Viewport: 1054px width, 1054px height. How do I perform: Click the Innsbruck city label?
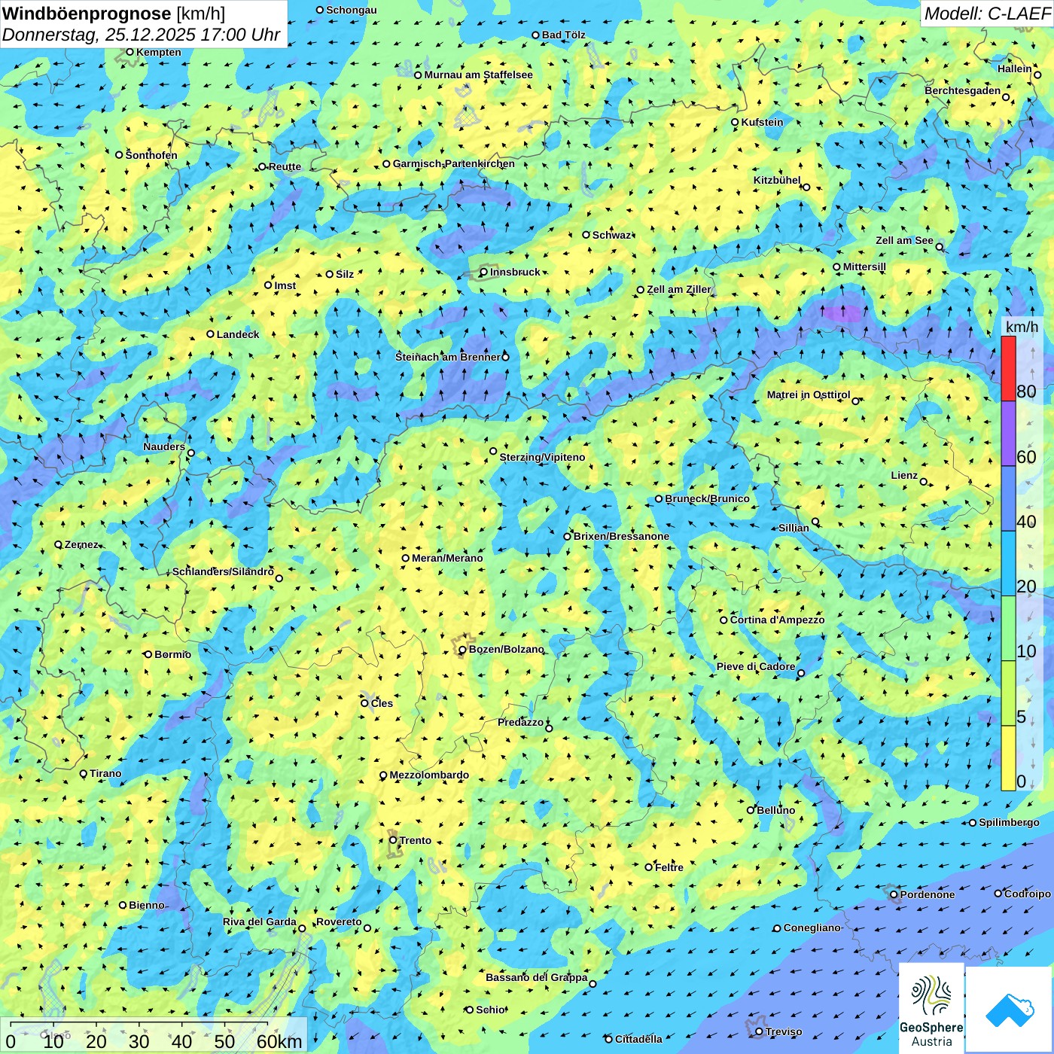[x=515, y=272]
